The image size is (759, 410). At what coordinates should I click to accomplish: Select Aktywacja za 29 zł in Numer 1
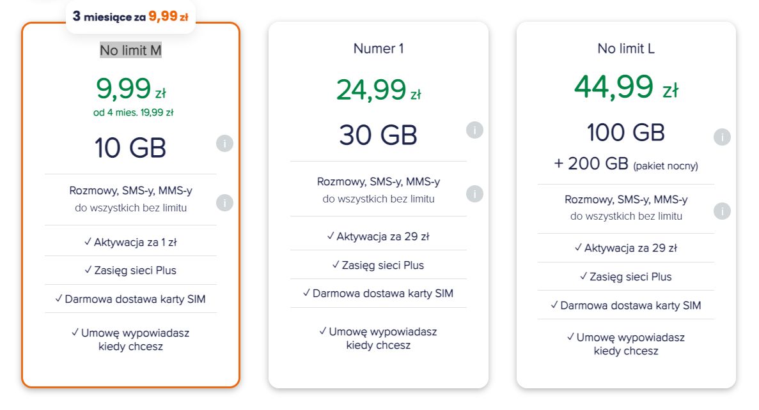coord(378,236)
